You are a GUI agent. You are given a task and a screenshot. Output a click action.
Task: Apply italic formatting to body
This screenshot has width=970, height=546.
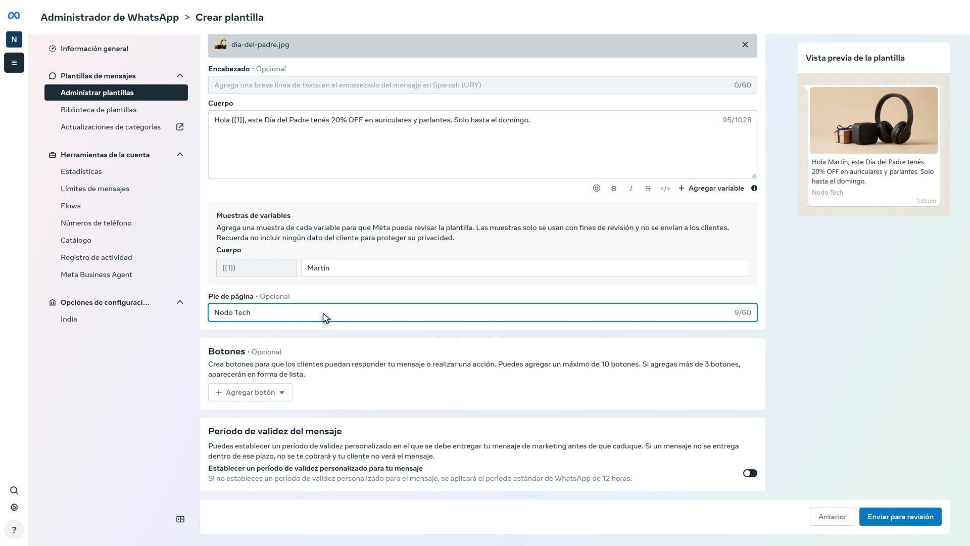[631, 188]
